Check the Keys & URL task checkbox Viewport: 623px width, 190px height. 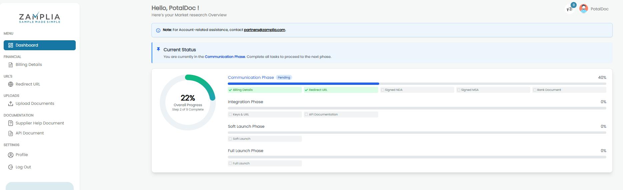[230, 114]
